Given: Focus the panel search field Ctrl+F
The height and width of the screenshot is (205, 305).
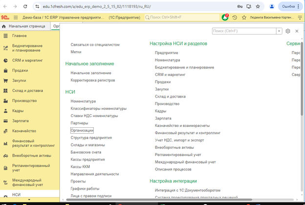Looking at the screenshot, I should click(x=244, y=31).
